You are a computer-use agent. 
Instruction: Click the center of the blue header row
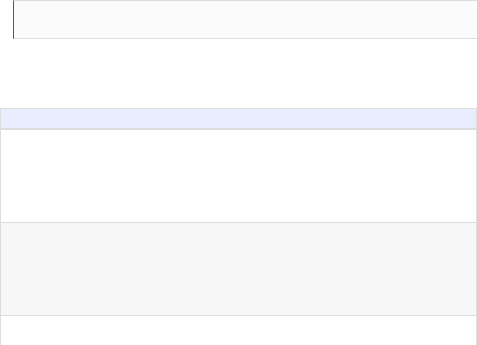tap(239, 118)
